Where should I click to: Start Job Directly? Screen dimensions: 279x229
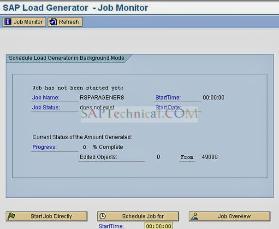coord(47,216)
